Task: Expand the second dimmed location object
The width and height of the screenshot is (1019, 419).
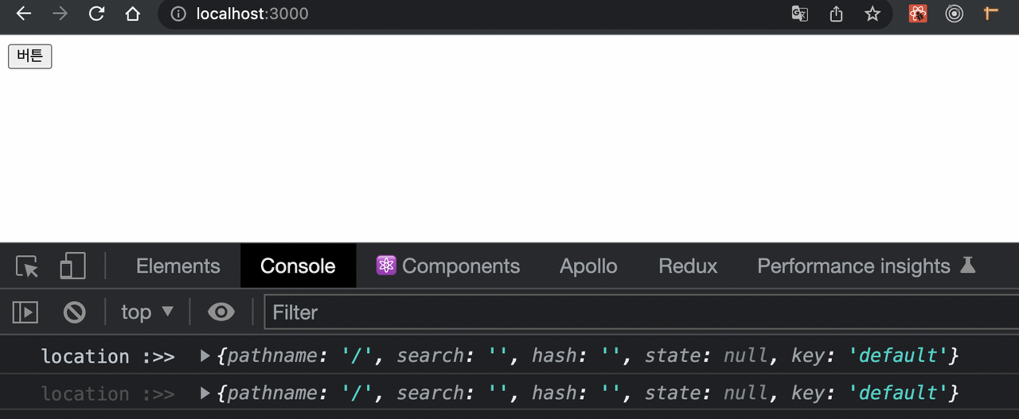Action: tap(205, 394)
